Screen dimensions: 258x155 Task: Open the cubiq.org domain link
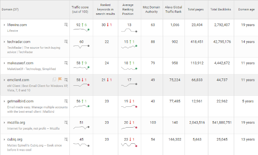[x=15, y=139]
